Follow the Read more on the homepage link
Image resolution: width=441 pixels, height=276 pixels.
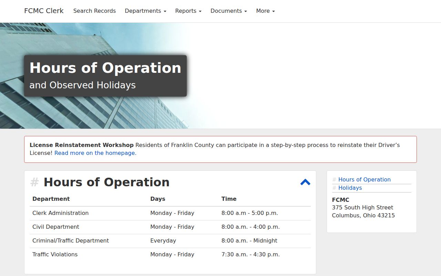pos(95,153)
